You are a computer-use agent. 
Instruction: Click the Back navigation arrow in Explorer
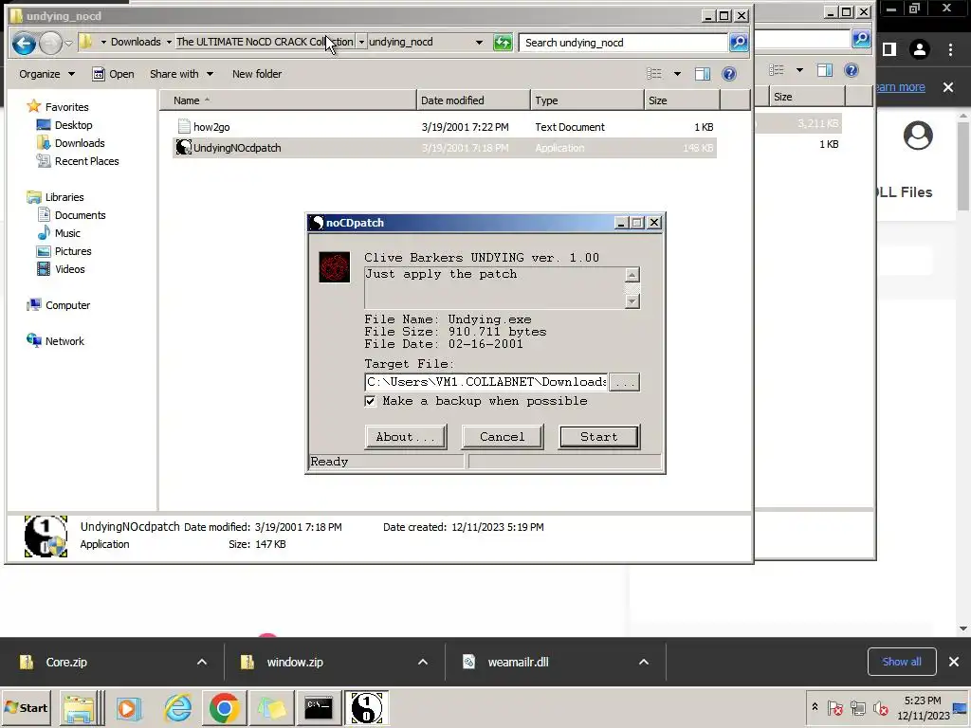tap(24, 43)
